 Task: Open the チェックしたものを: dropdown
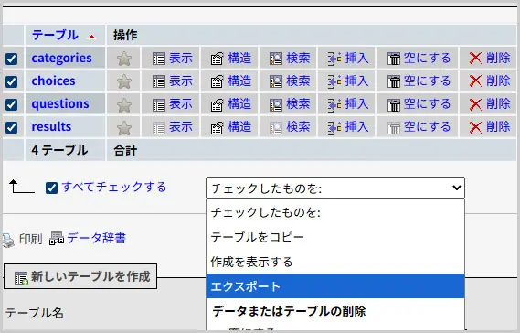335,188
